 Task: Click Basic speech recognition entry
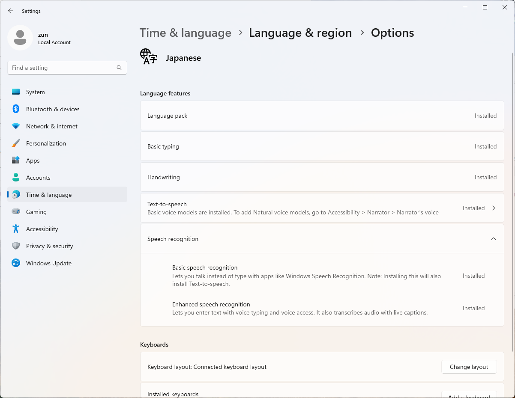click(322, 276)
